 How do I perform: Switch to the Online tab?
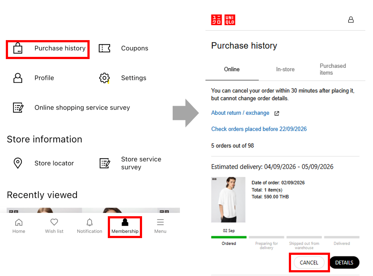(232, 69)
